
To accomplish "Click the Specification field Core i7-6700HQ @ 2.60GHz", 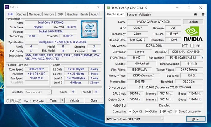I will (63, 42).
